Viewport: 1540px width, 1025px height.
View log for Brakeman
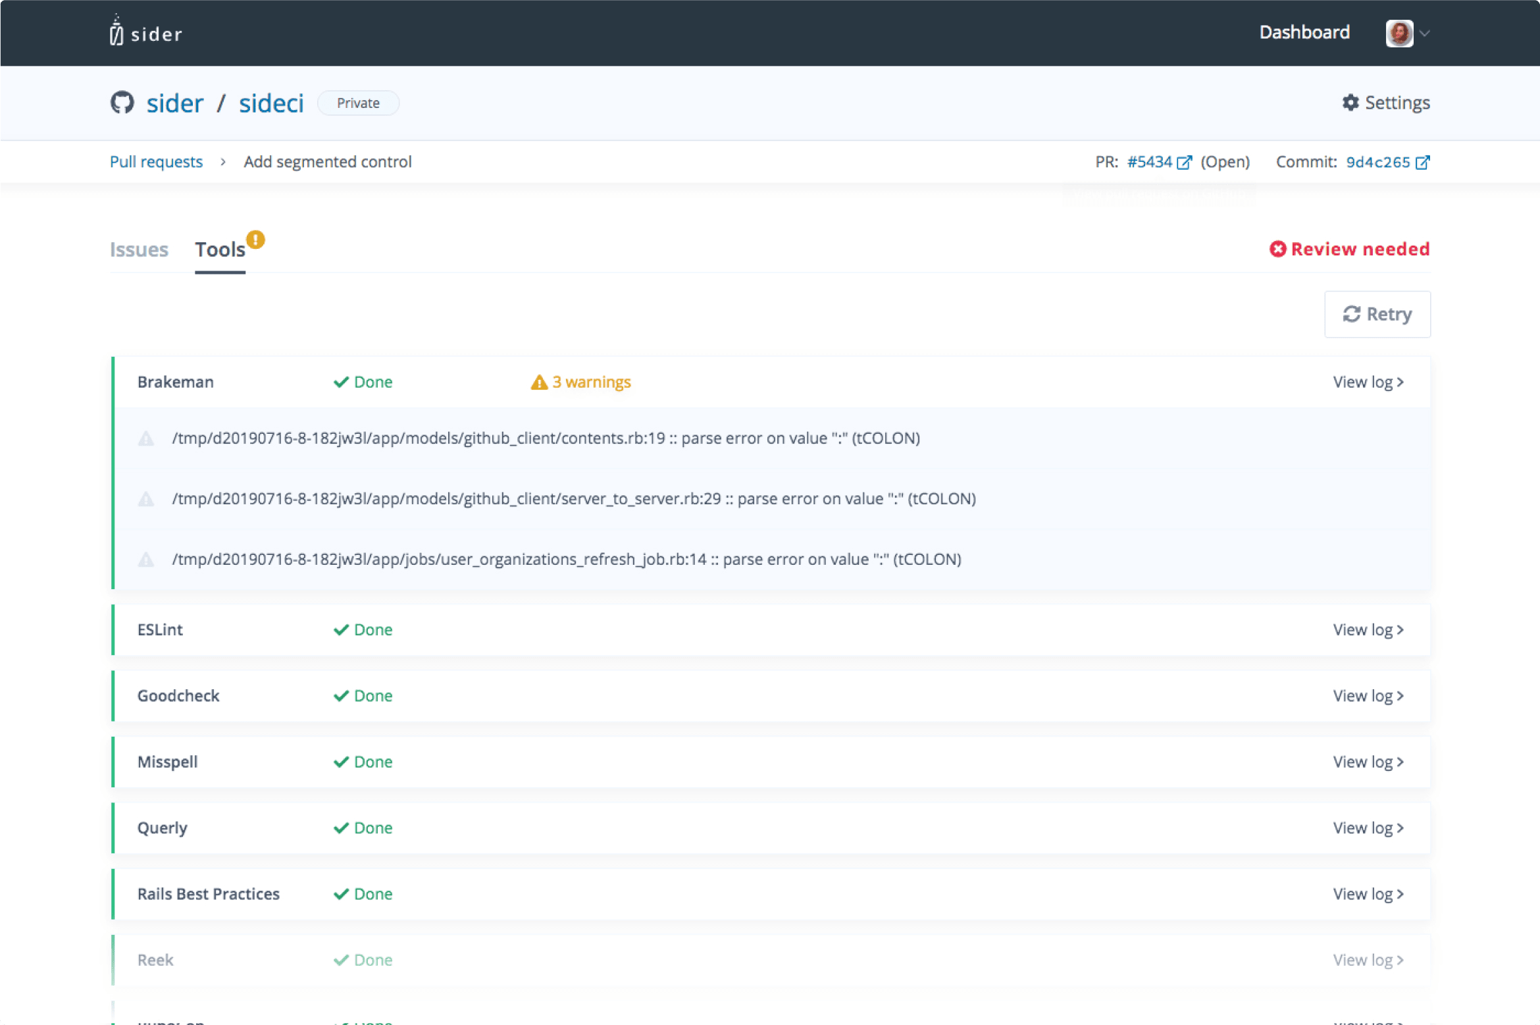click(x=1368, y=382)
